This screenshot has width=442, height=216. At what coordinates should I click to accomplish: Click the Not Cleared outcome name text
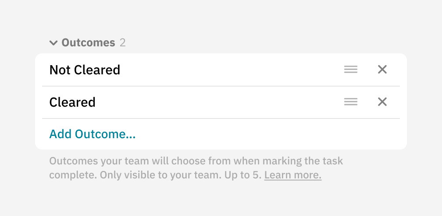85,70
